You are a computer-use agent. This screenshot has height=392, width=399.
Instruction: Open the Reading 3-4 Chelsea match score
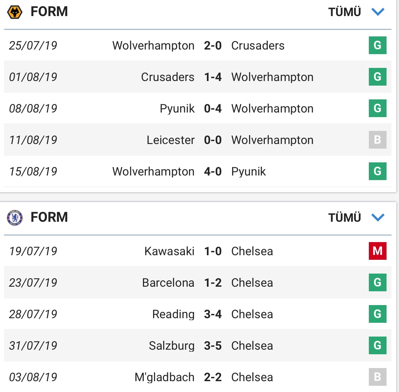tap(213, 314)
